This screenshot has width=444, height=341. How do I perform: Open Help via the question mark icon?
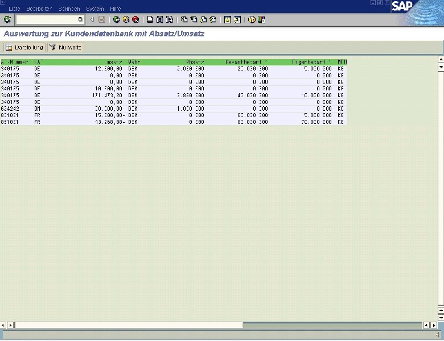[x=252, y=19]
